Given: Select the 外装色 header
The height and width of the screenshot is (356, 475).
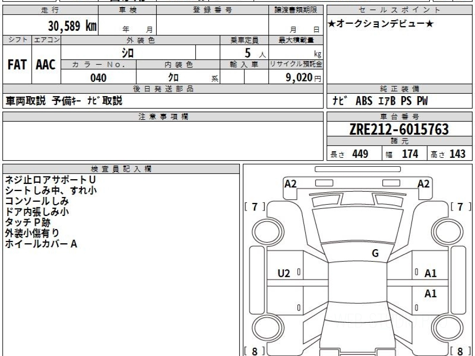Looking at the screenshot, I should pyautogui.click(x=141, y=40).
